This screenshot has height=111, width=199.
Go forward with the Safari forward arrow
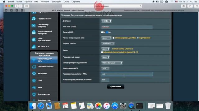(x=21, y=6)
